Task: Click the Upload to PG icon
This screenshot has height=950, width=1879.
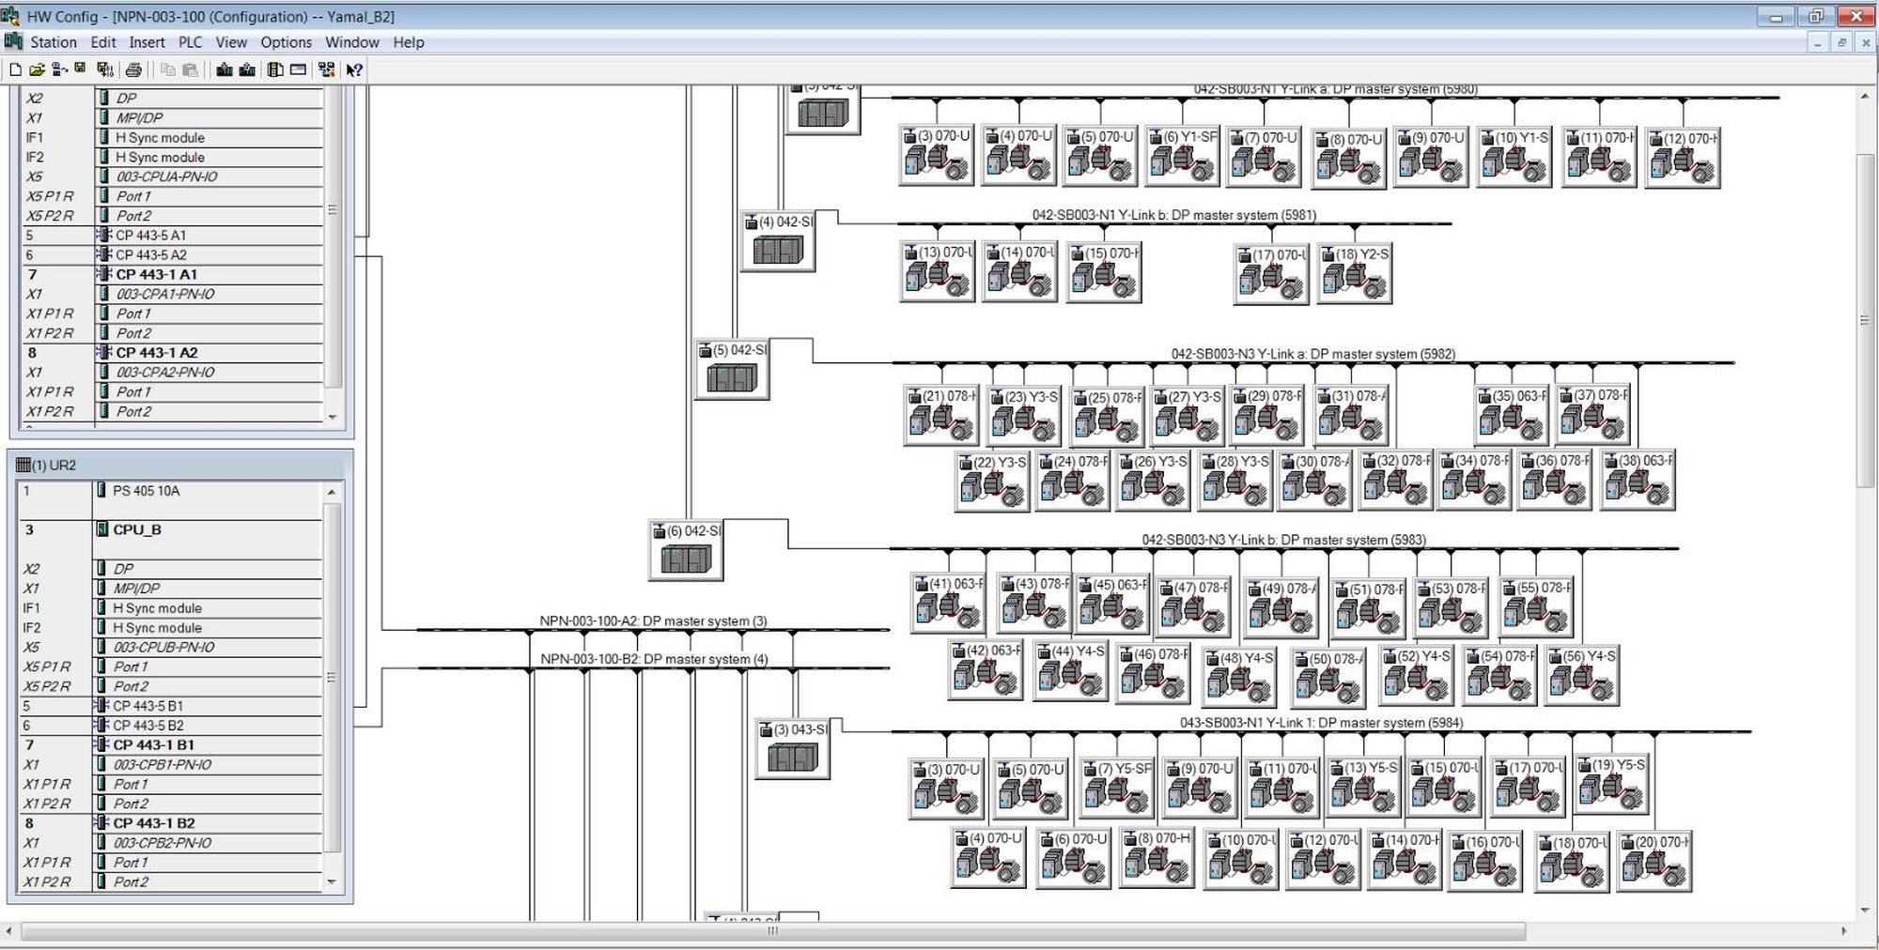Action: (x=247, y=69)
